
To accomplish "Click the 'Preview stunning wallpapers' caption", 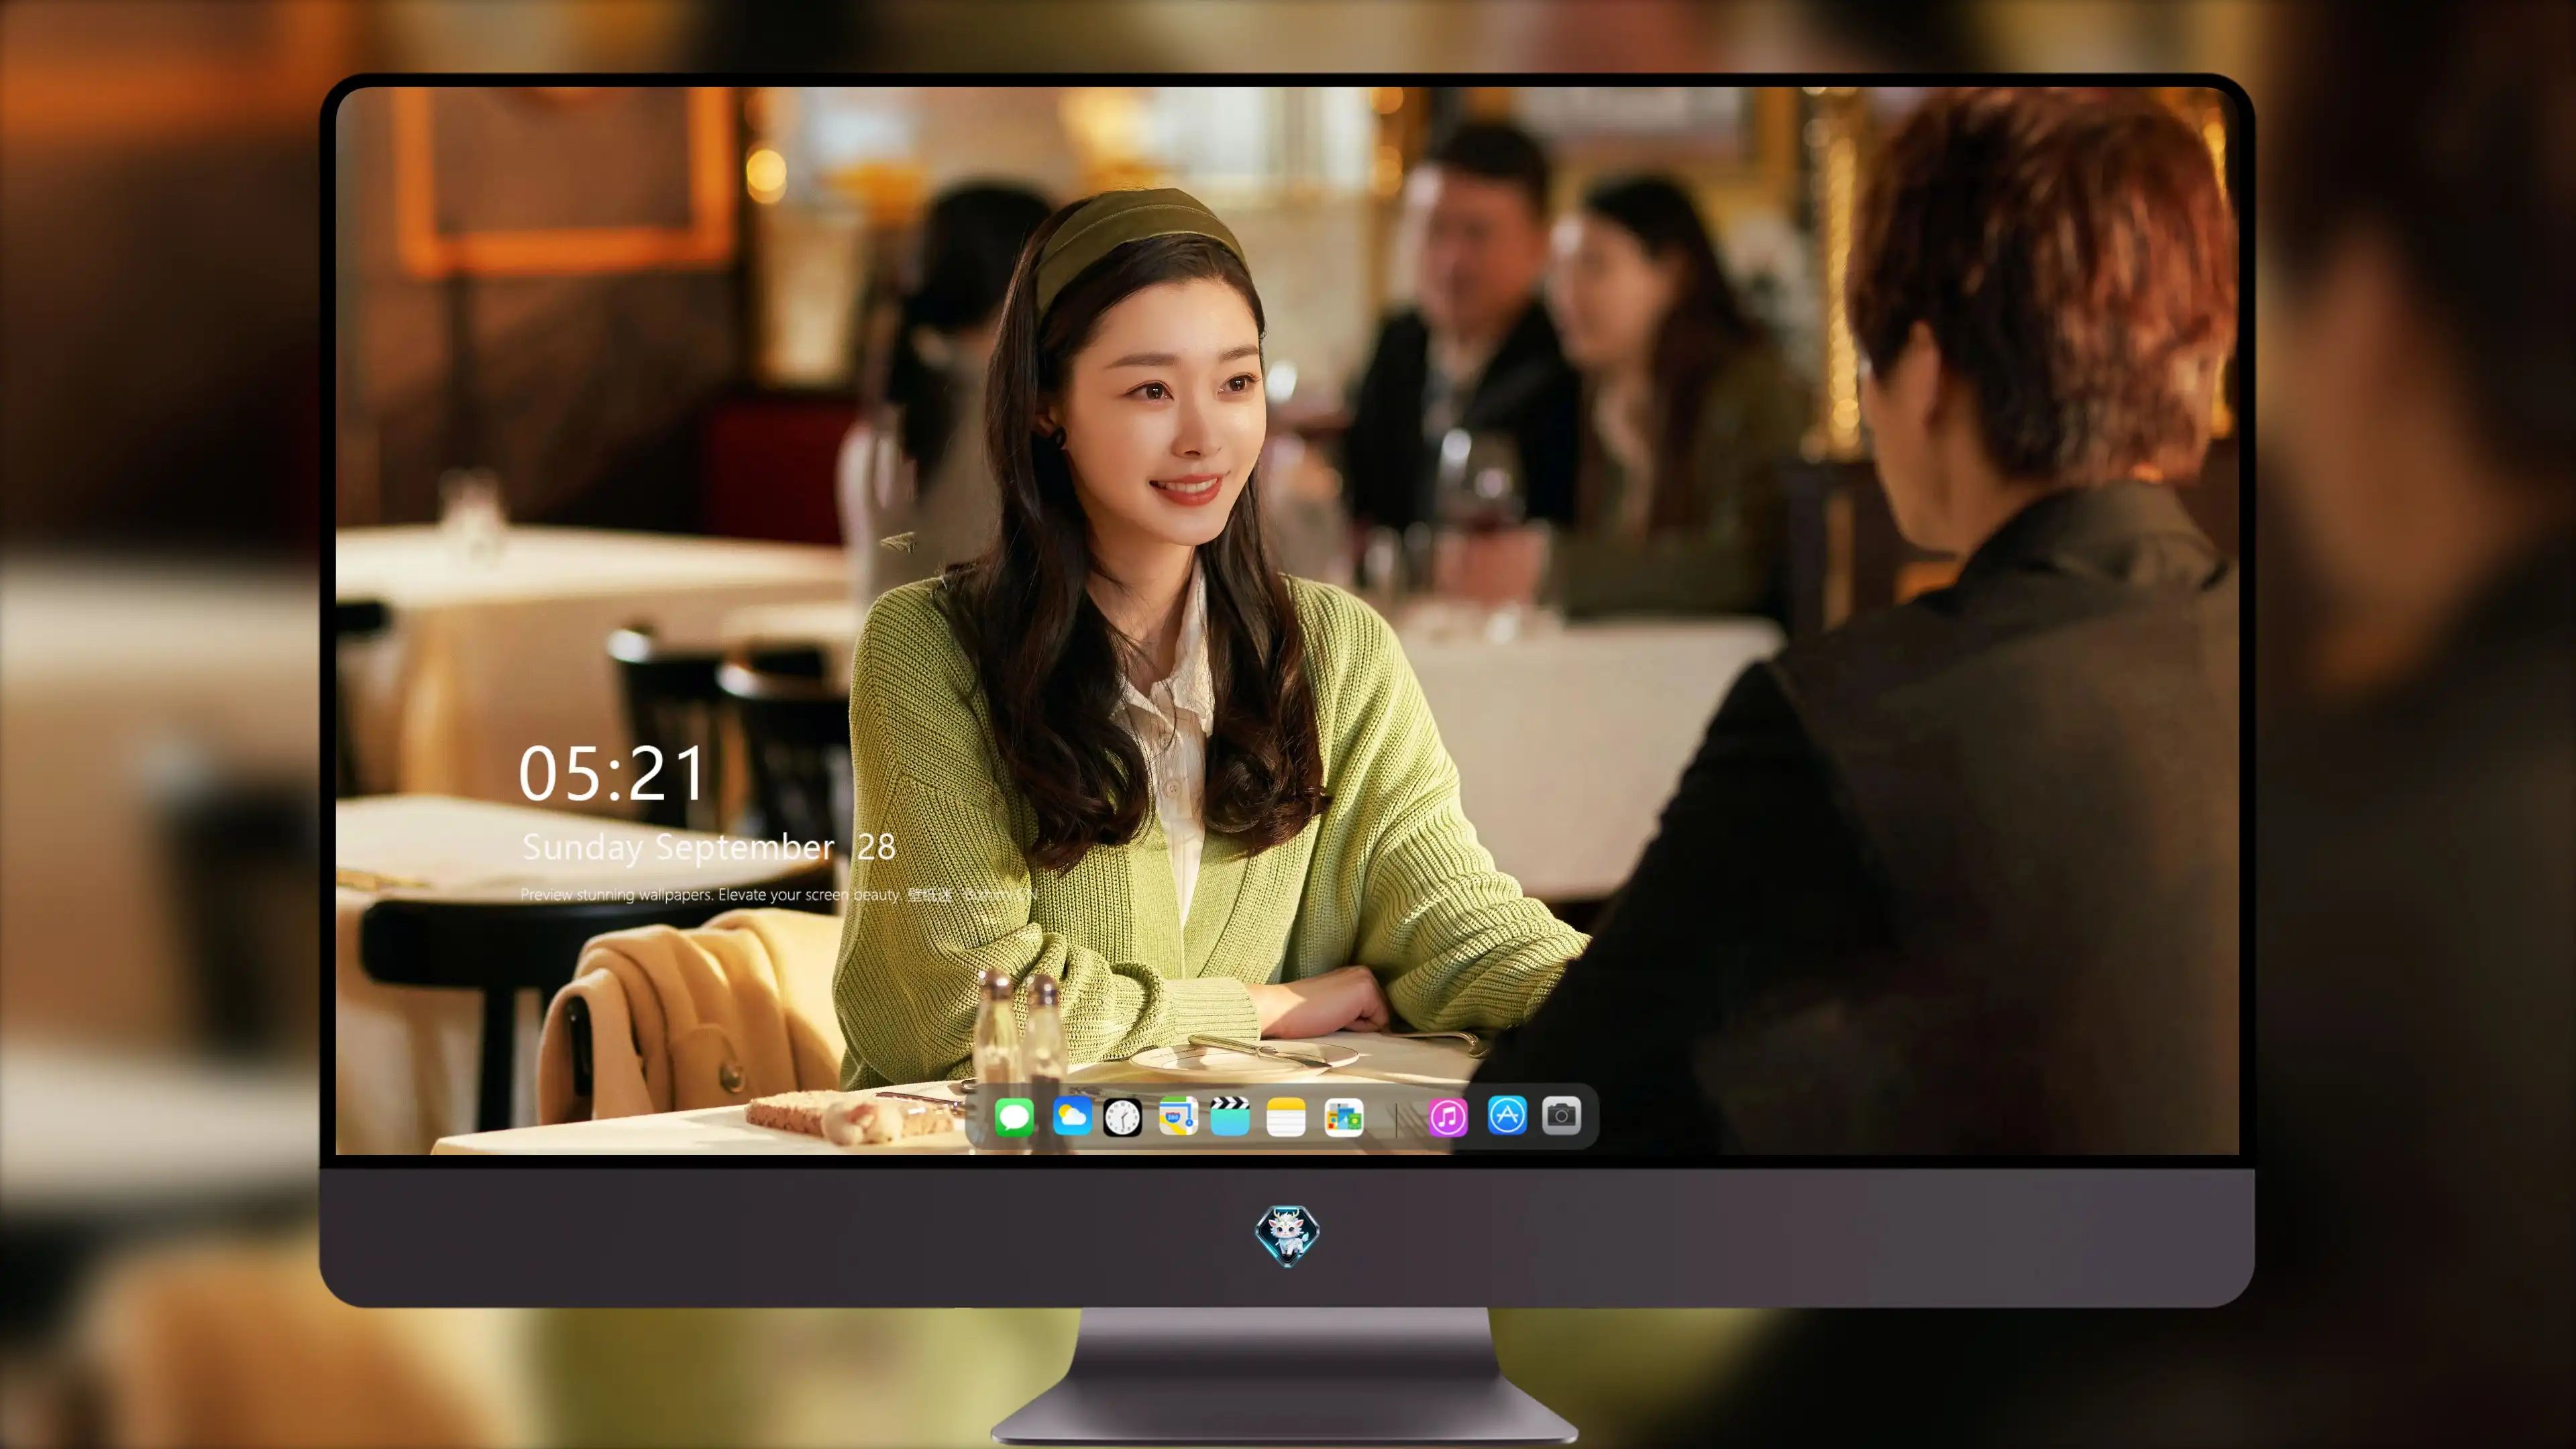I will tap(778, 894).
